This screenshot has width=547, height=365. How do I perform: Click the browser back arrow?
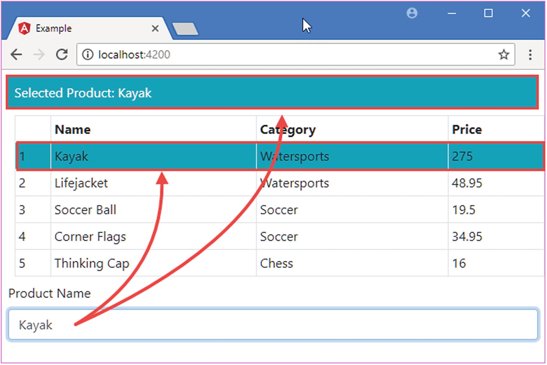16,55
